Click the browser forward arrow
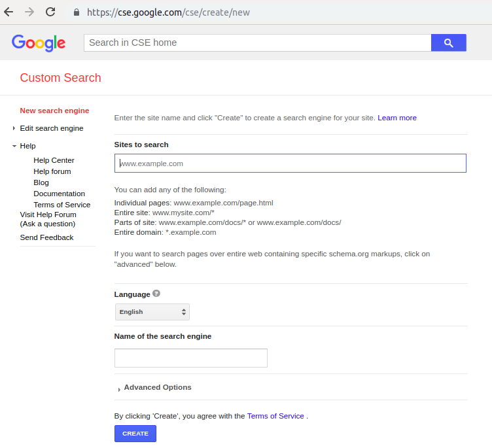The width and height of the screenshot is (492, 448). pyautogui.click(x=29, y=12)
